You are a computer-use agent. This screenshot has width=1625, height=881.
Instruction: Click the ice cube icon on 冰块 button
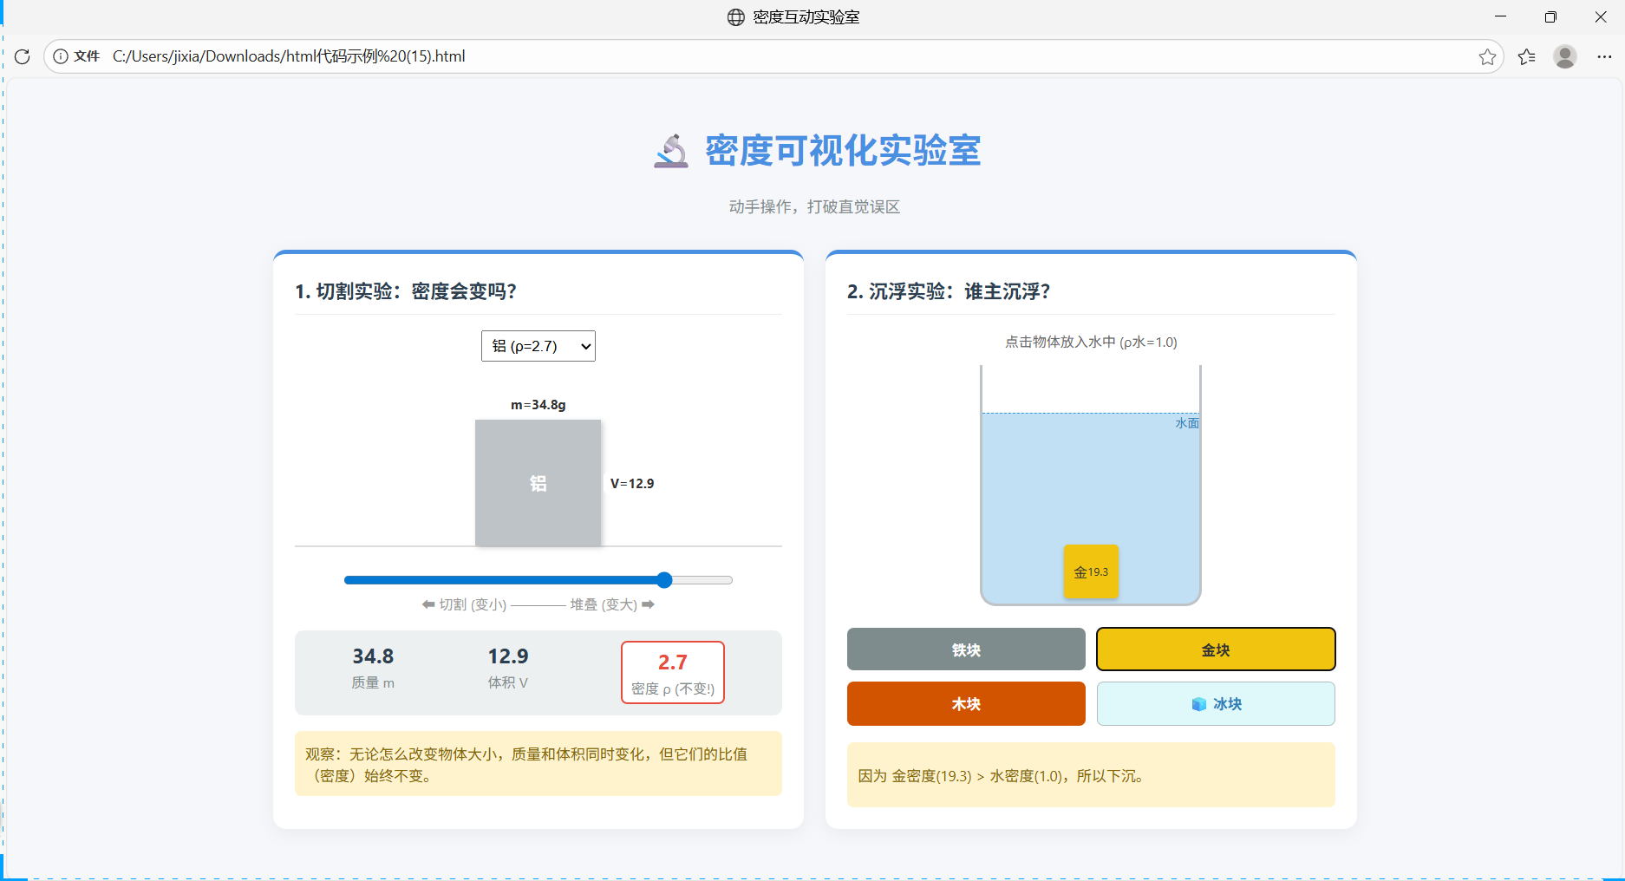point(1199,704)
